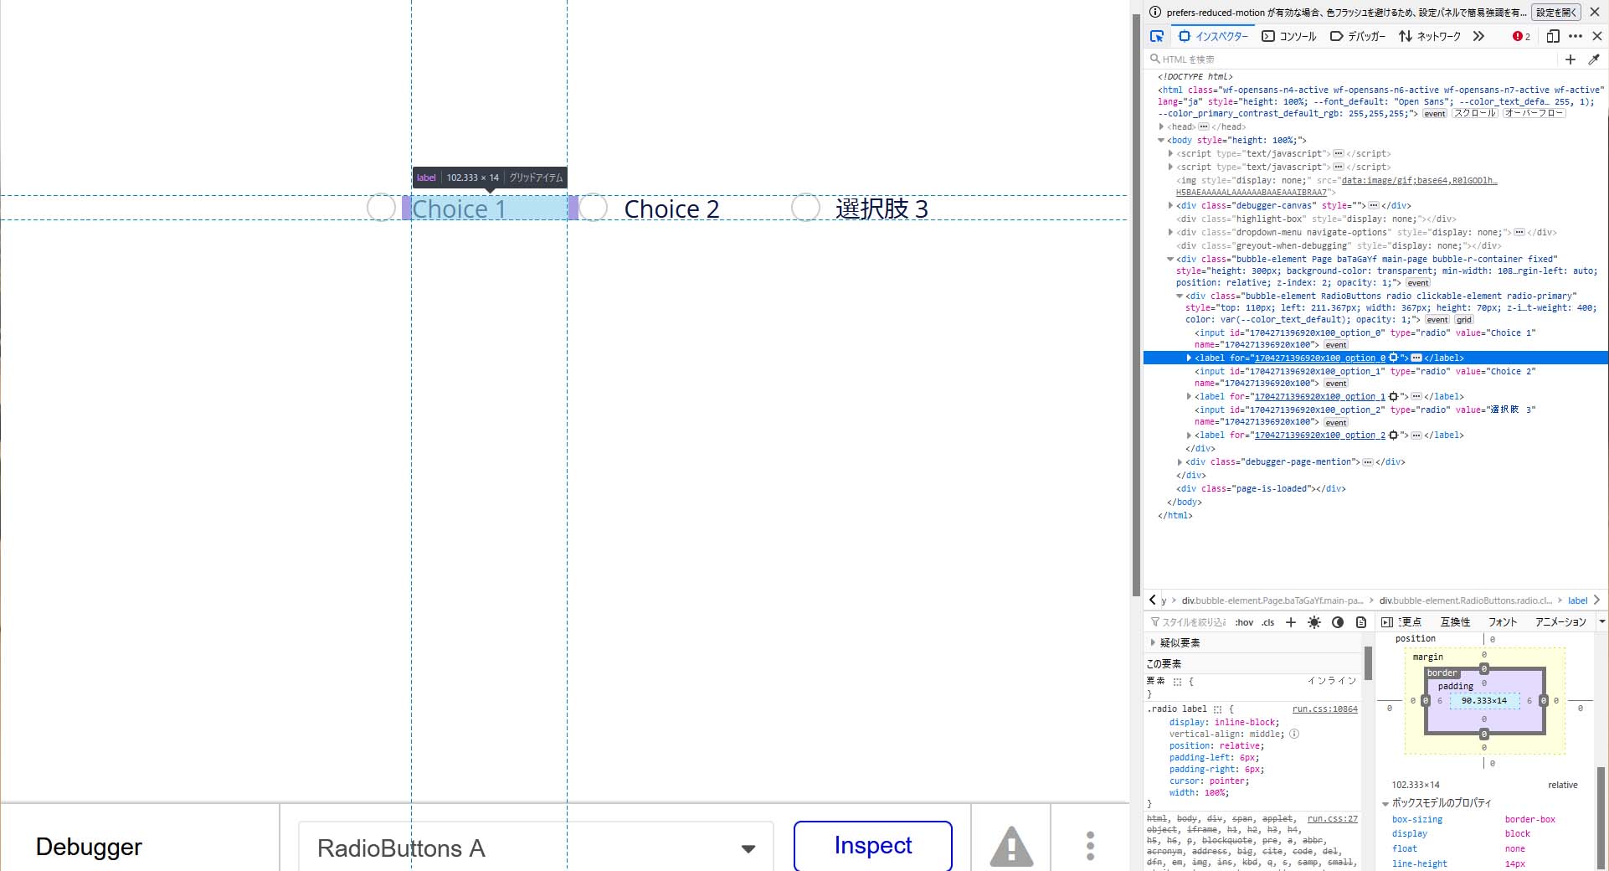Image resolution: width=1609 pixels, height=871 pixels.
Task: Click the data:image/gif src link
Action: [x=1419, y=181]
